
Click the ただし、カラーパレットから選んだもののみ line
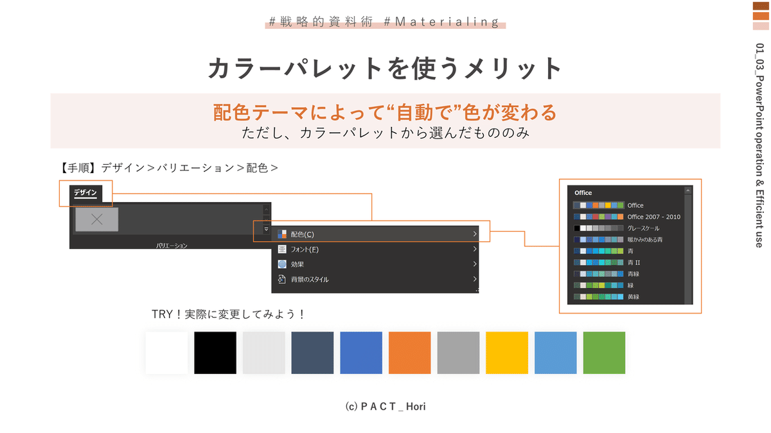pos(385,133)
